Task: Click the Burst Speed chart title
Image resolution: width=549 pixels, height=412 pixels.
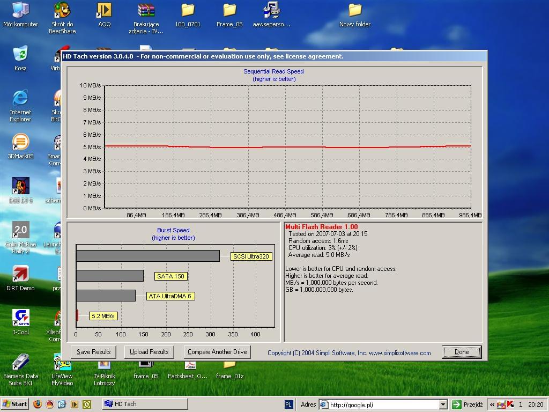Action: (x=173, y=230)
